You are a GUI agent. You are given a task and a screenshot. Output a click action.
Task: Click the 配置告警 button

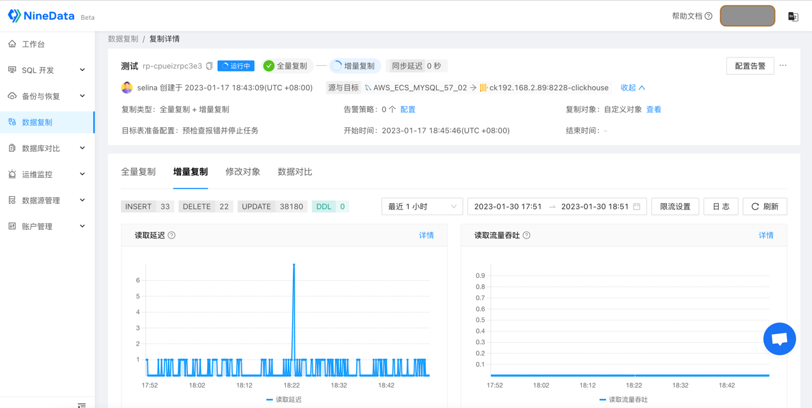coord(750,66)
